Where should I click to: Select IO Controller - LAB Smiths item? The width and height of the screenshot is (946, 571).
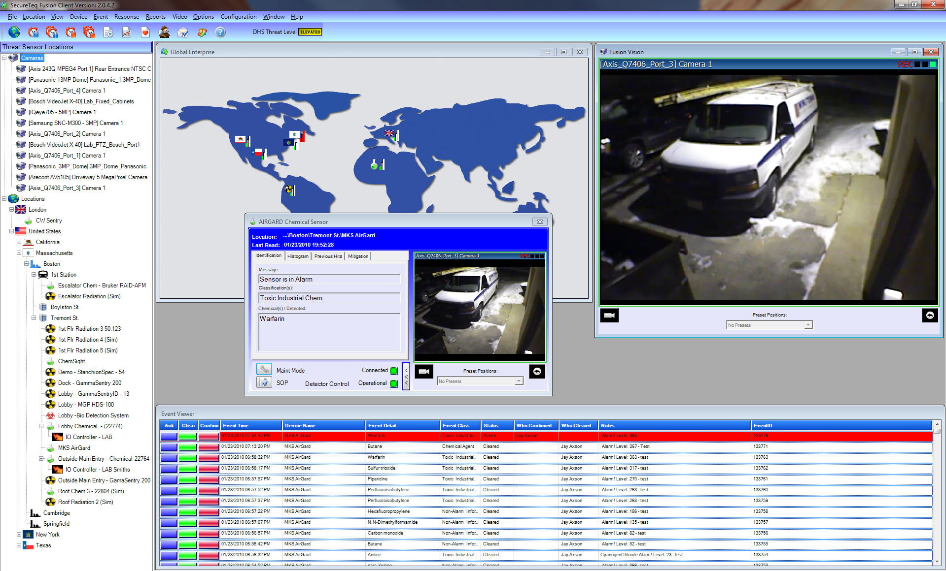(98, 470)
